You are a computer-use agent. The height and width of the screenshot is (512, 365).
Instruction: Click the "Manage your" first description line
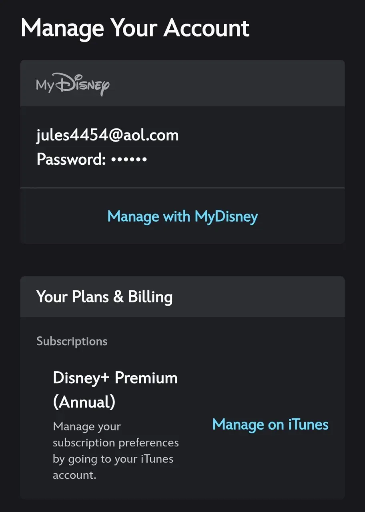pos(87,427)
